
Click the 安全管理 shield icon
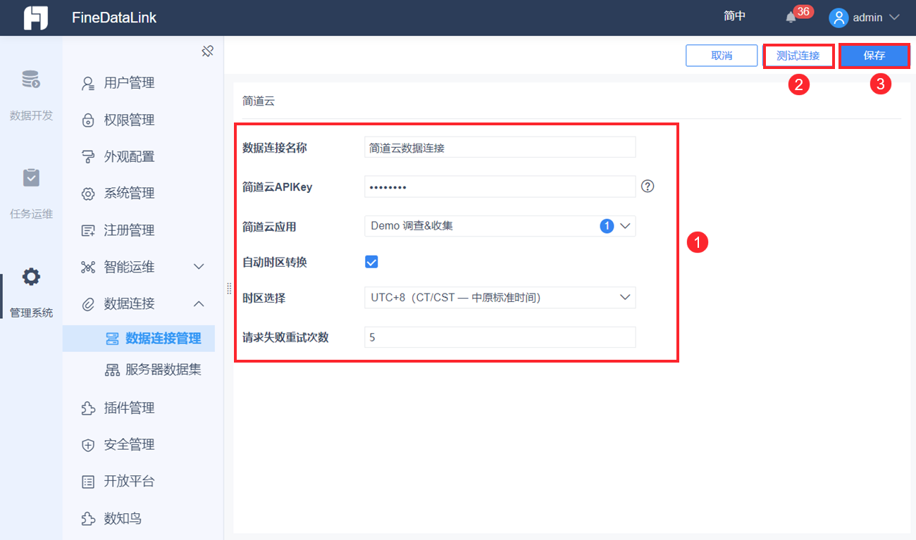(x=88, y=445)
